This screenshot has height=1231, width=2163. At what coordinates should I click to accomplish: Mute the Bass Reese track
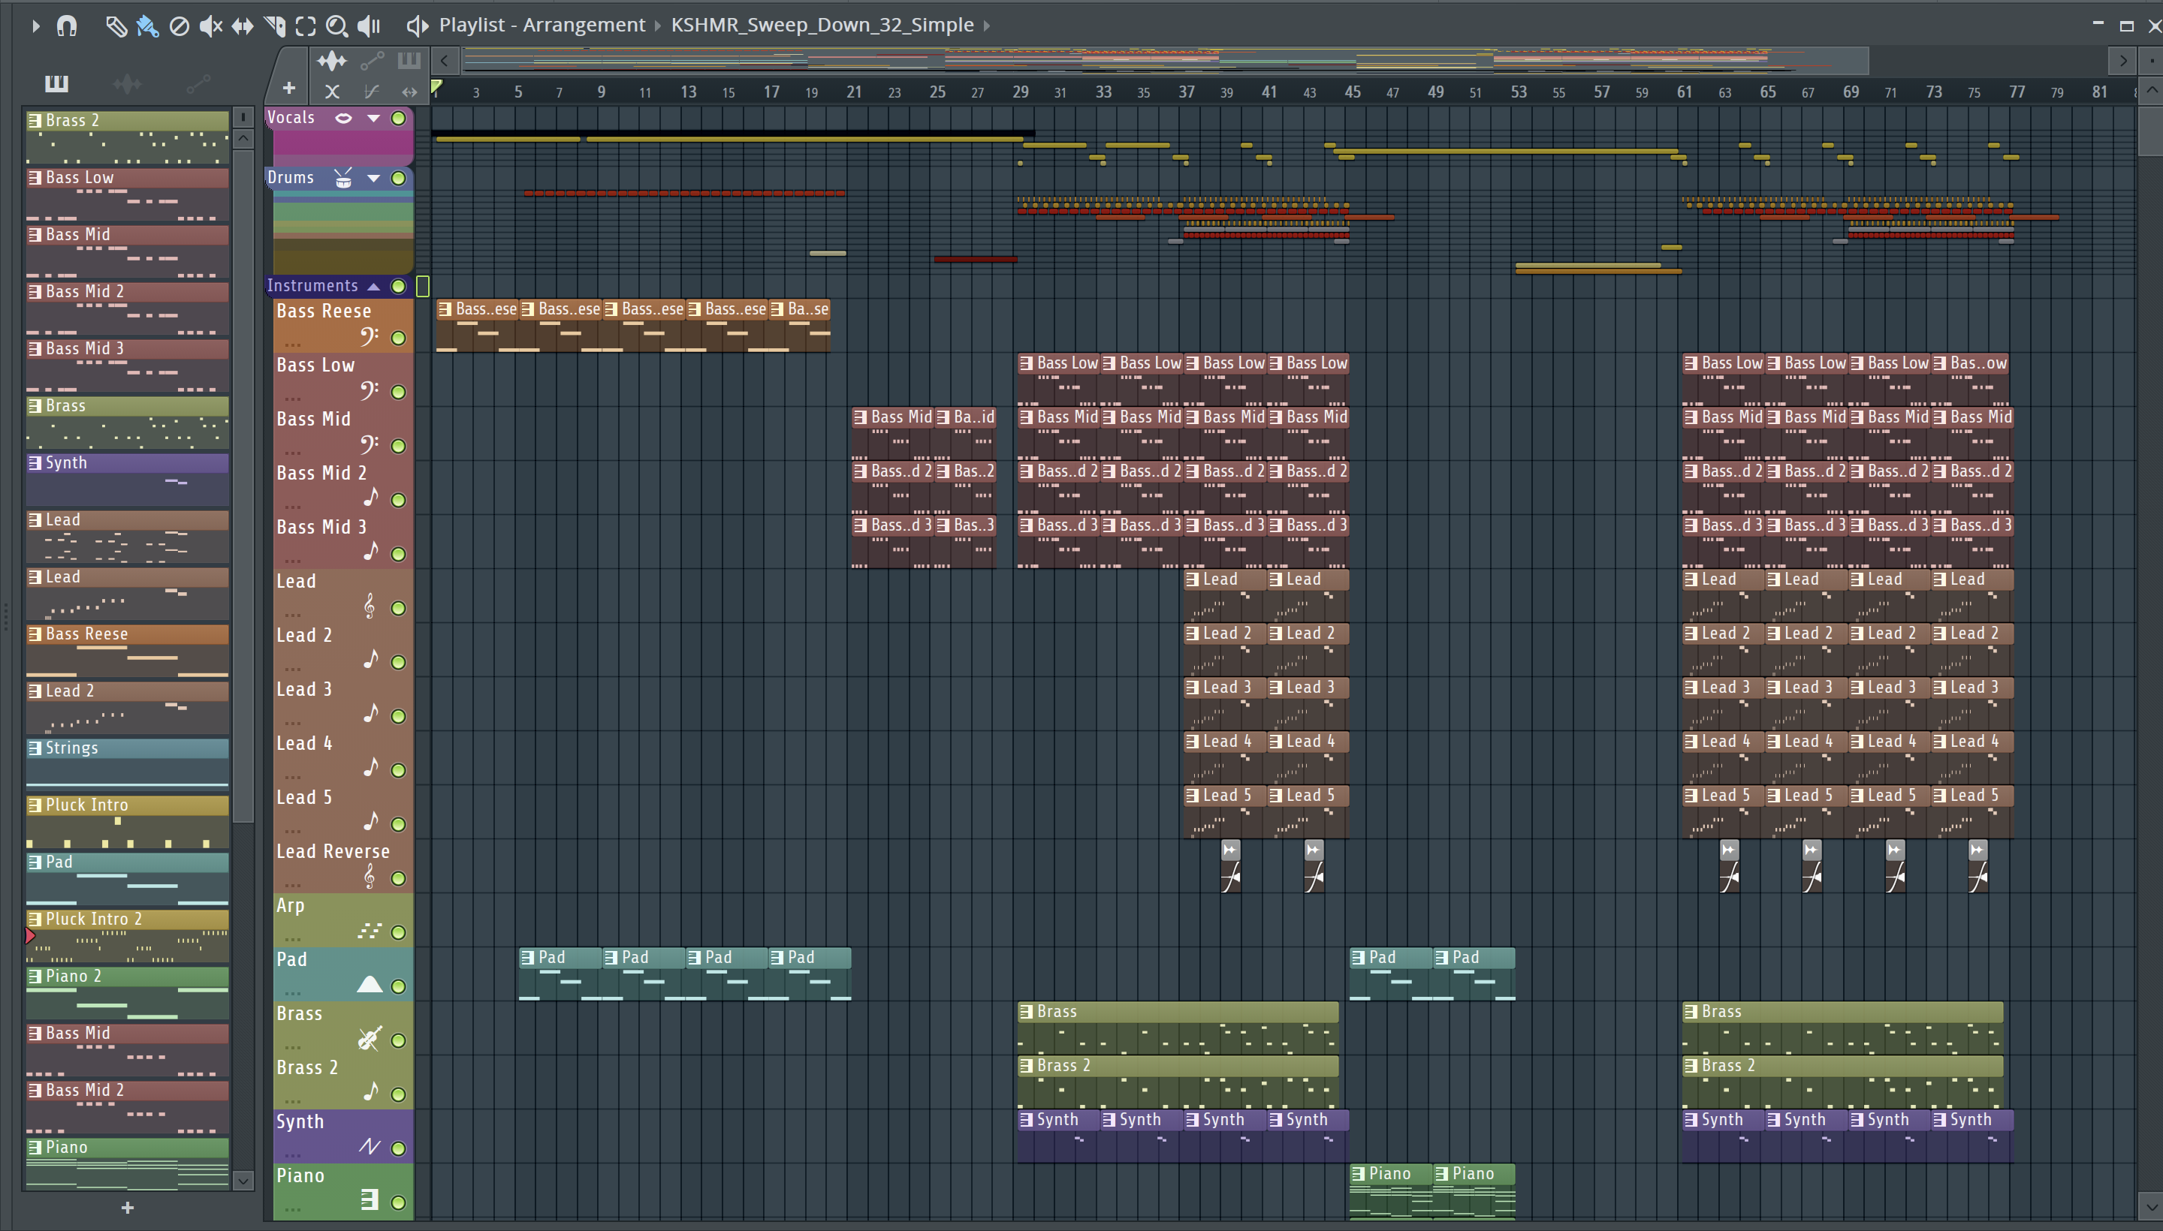(x=398, y=339)
